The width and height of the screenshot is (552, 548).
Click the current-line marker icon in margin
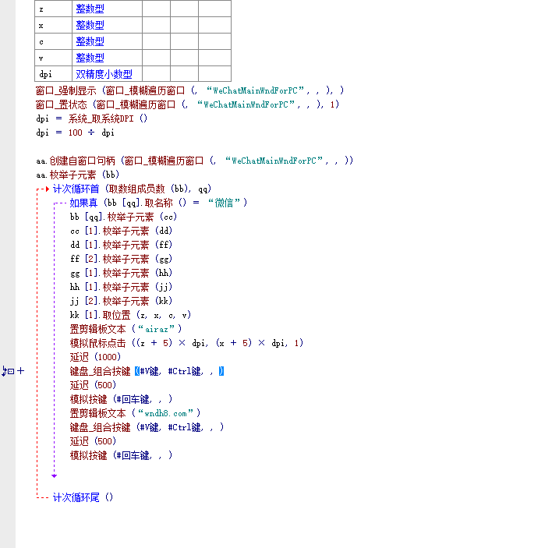click(x=8, y=371)
